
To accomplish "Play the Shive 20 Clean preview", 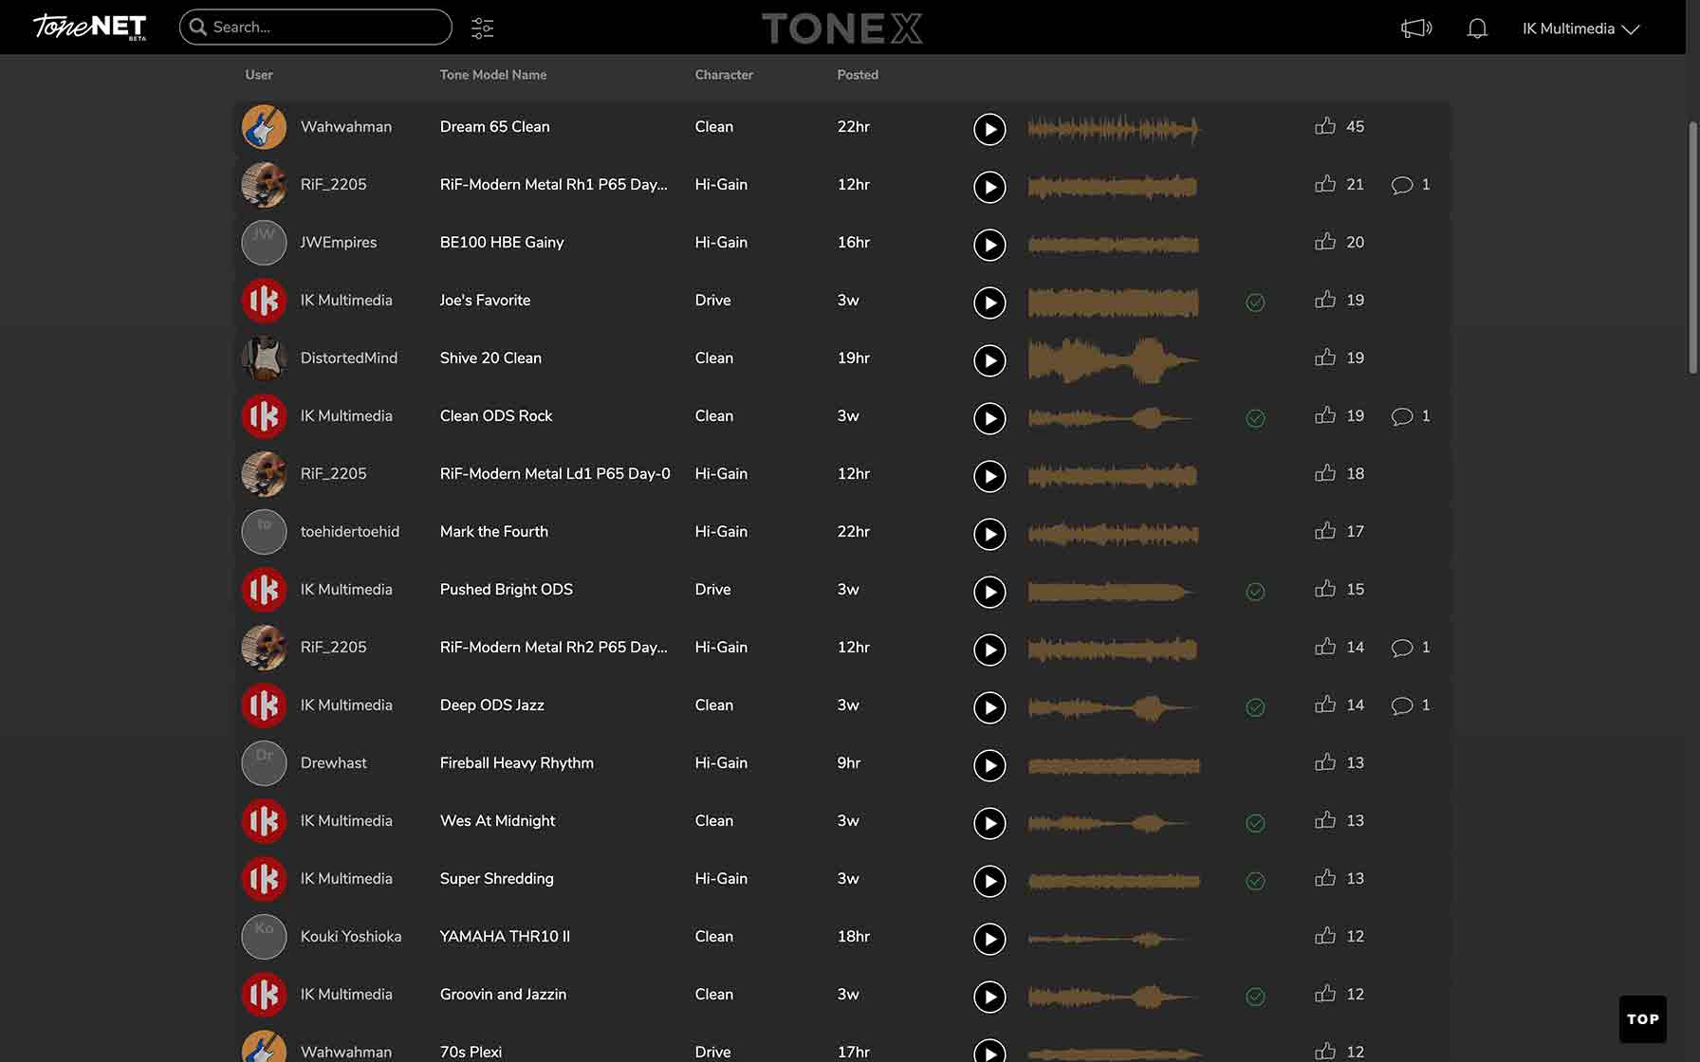I will (989, 360).
